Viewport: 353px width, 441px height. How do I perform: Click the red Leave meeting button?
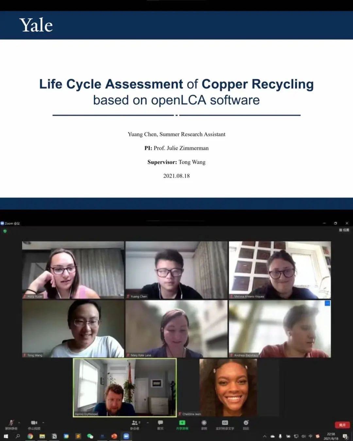(x=342, y=425)
